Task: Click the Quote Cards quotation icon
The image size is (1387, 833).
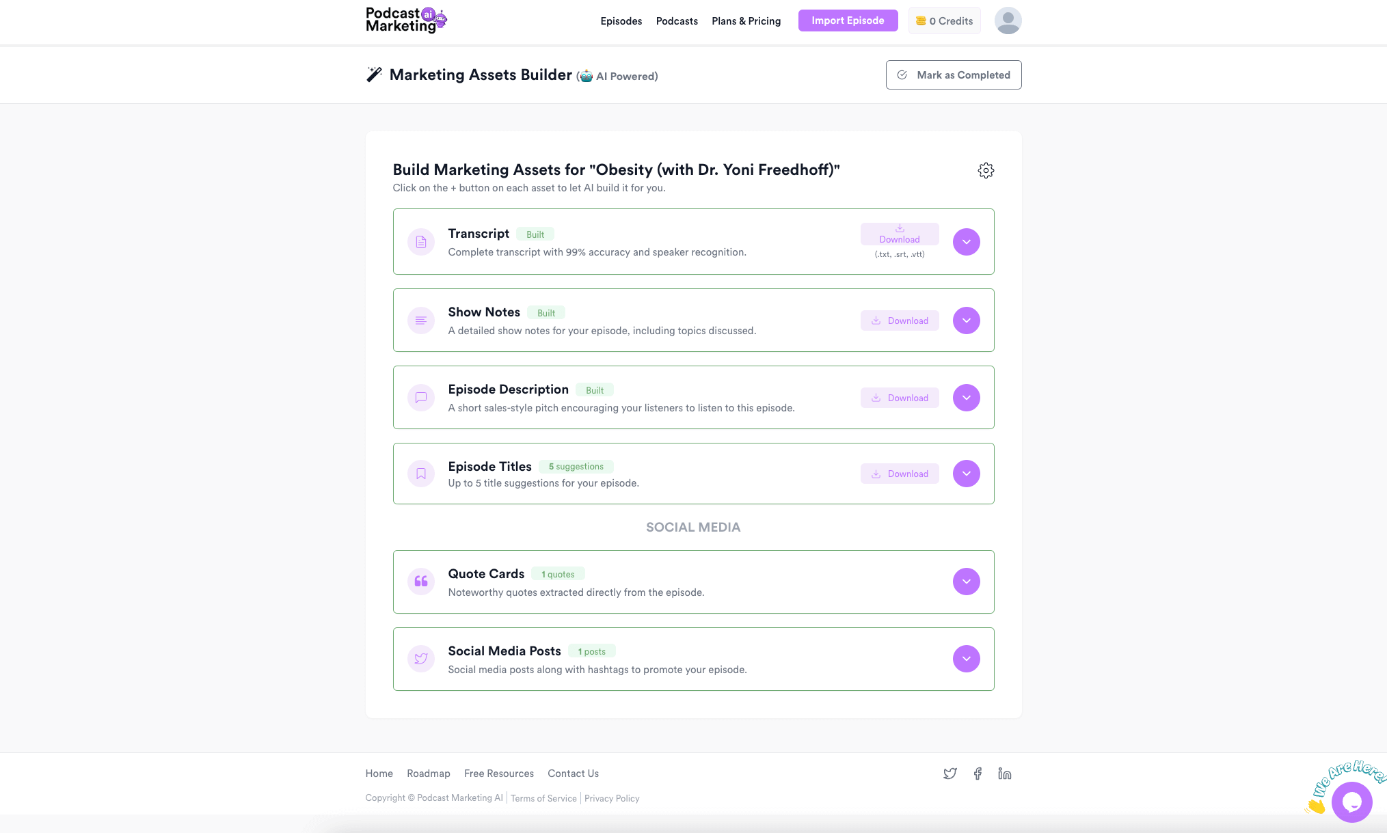Action: point(420,582)
